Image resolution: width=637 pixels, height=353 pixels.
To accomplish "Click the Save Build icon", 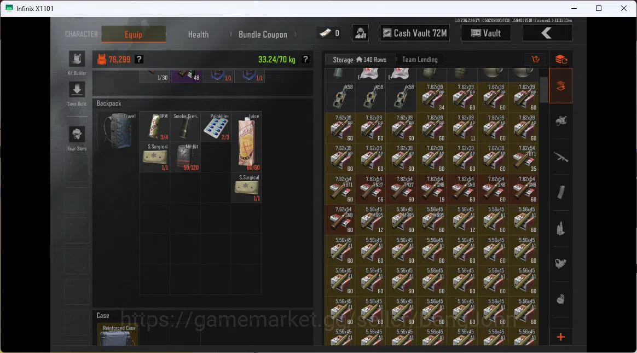I will (x=77, y=90).
